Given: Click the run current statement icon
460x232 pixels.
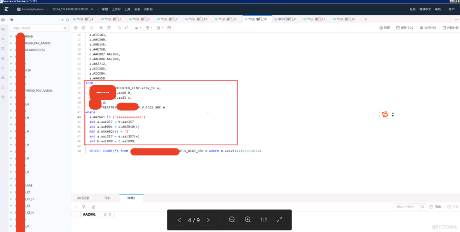Looking at the screenshot, I should click(84, 28).
